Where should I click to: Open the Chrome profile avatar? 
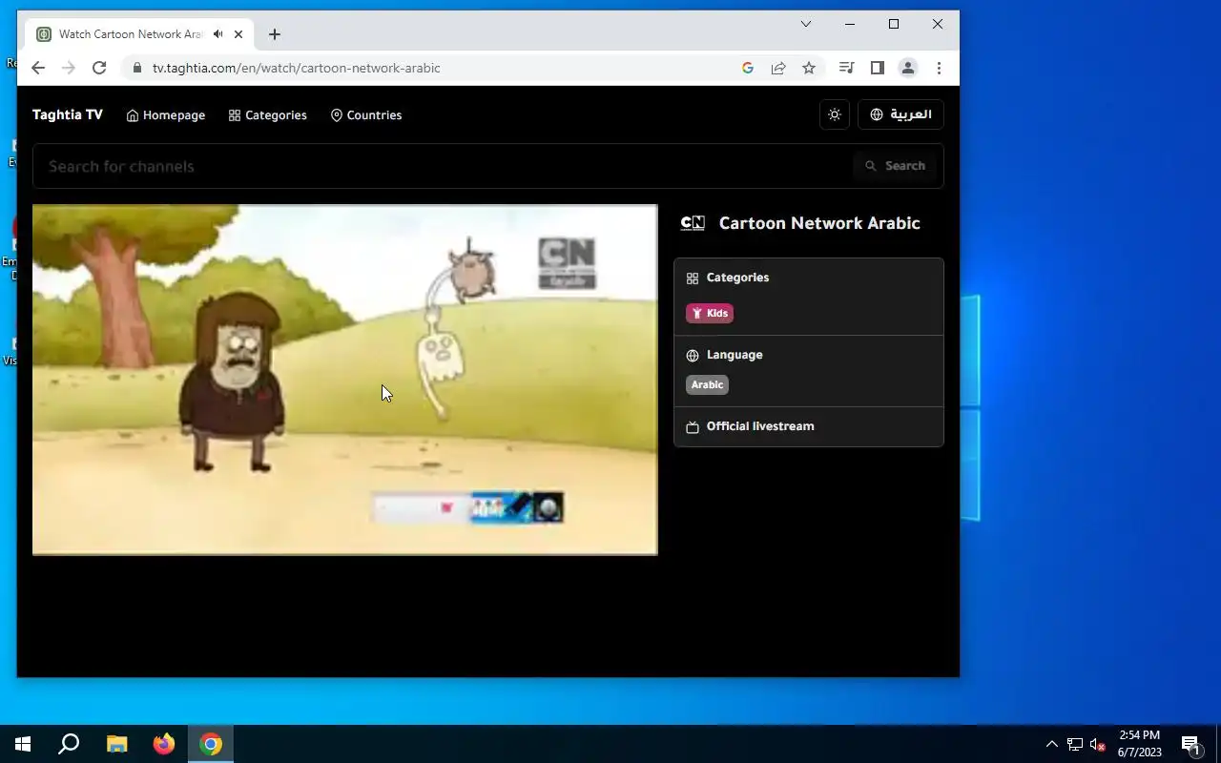[x=908, y=68]
